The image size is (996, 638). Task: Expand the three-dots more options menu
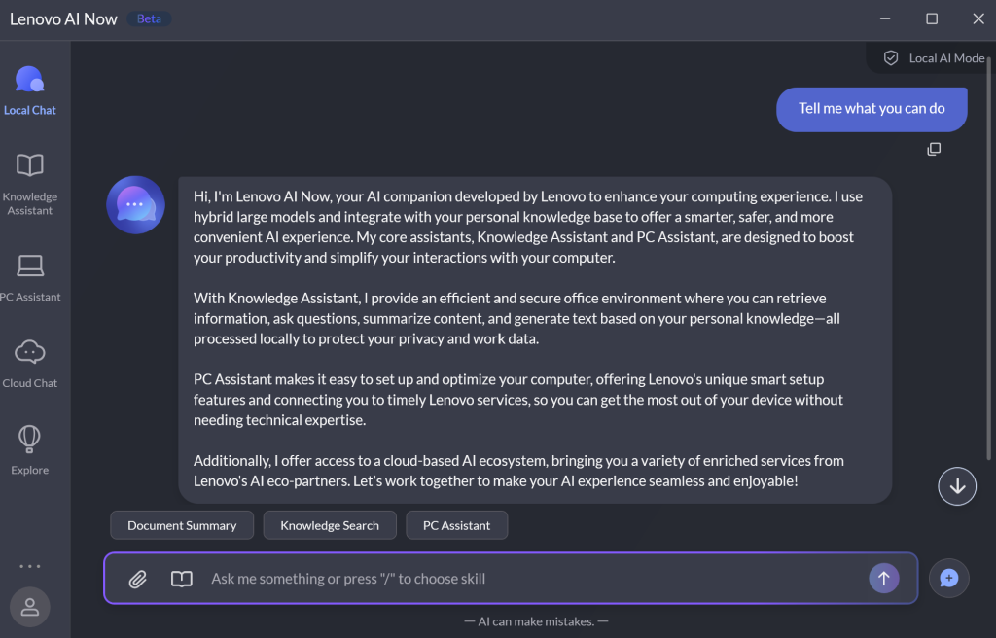pyautogui.click(x=30, y=565)
